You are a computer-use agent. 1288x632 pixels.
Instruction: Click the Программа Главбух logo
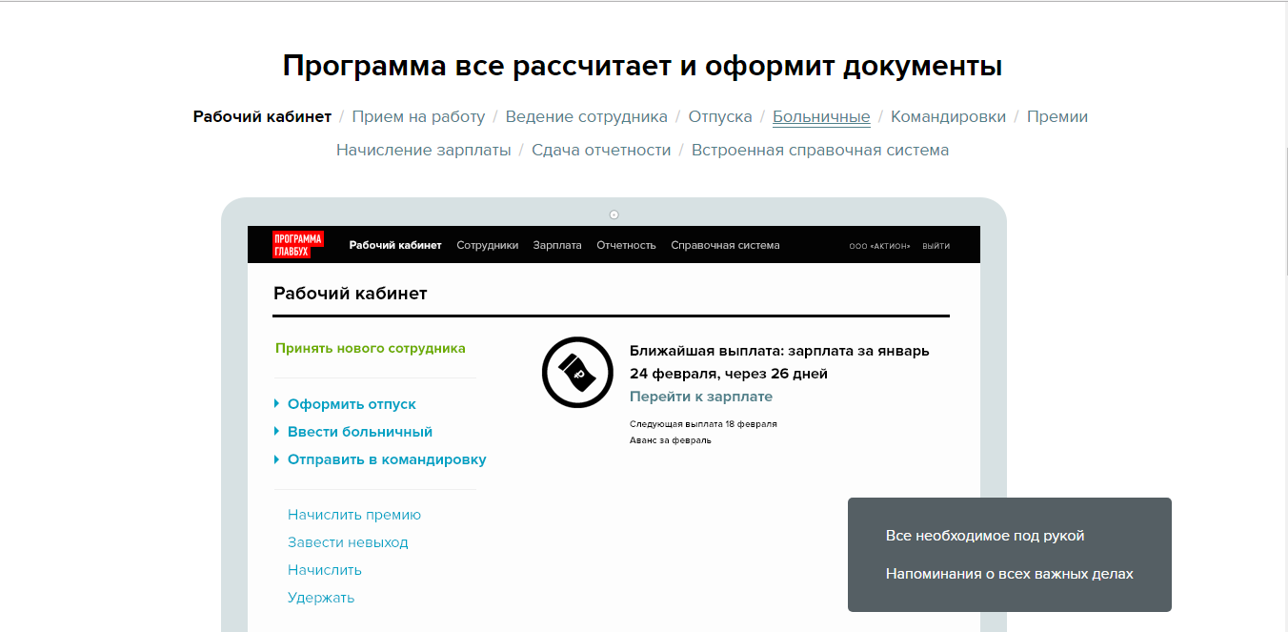point(296,244)
